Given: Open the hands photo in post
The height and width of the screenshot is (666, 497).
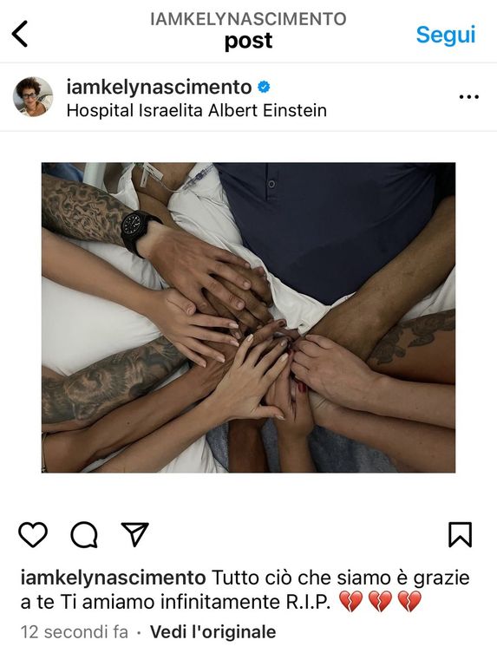Looking at the screenshot, I should click(248, 317).
